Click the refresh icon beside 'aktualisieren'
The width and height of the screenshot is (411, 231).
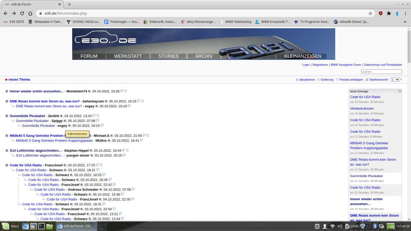point(297,80)
